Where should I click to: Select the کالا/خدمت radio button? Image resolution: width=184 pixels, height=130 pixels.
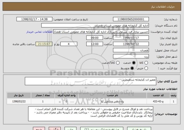click(x=118, y=63)
